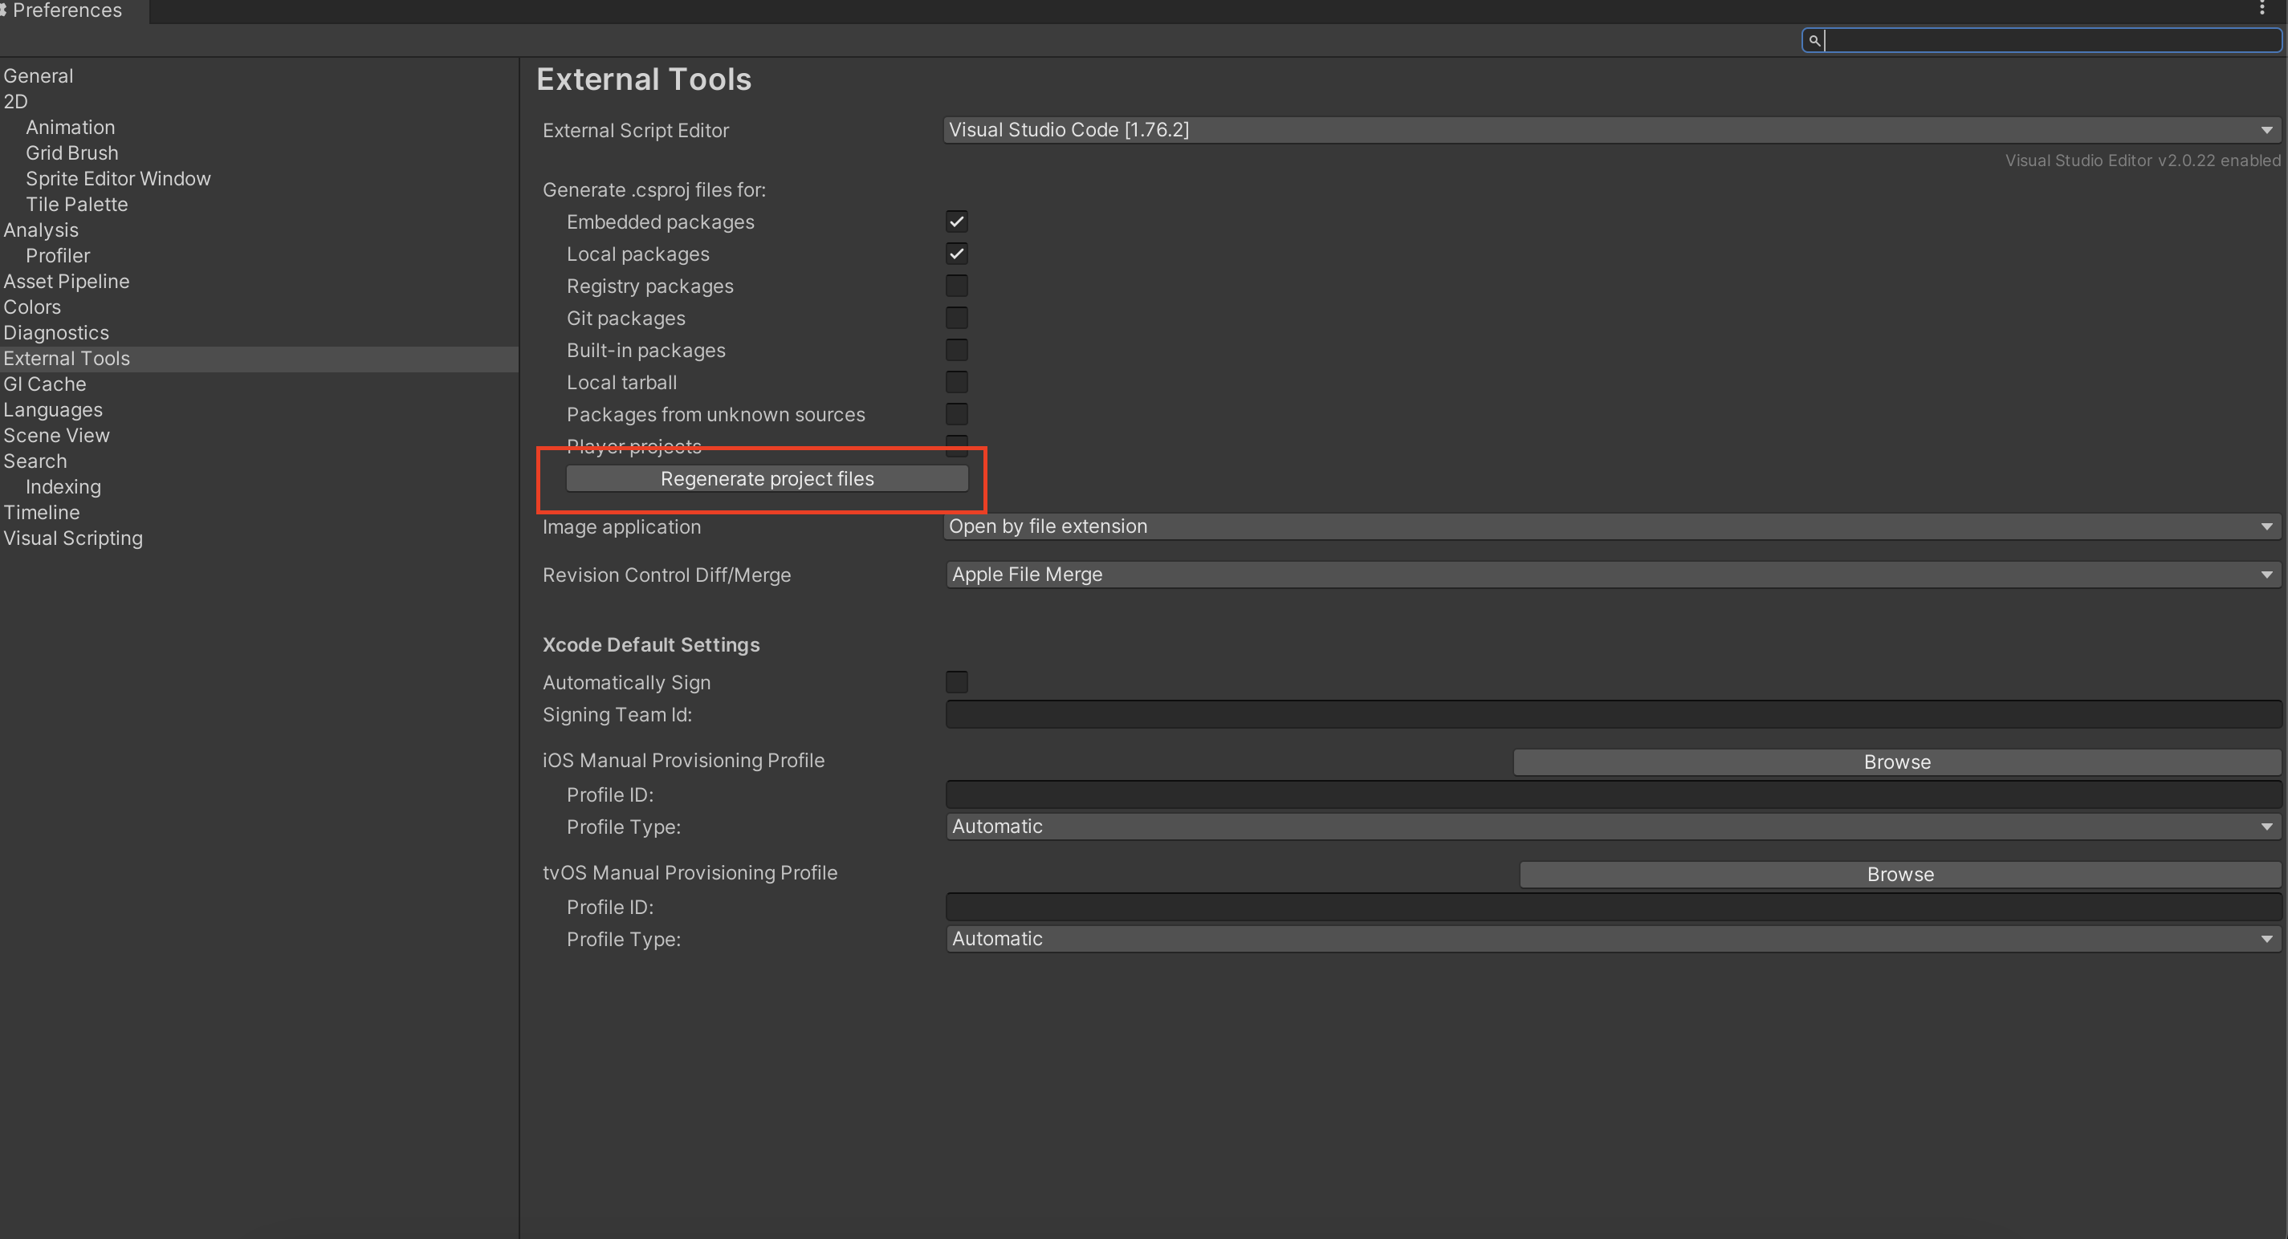Enable Local tarball checkbox
Viewport: 2288px width, 1239px height.
pyautogui.click(x=957, y=382)
